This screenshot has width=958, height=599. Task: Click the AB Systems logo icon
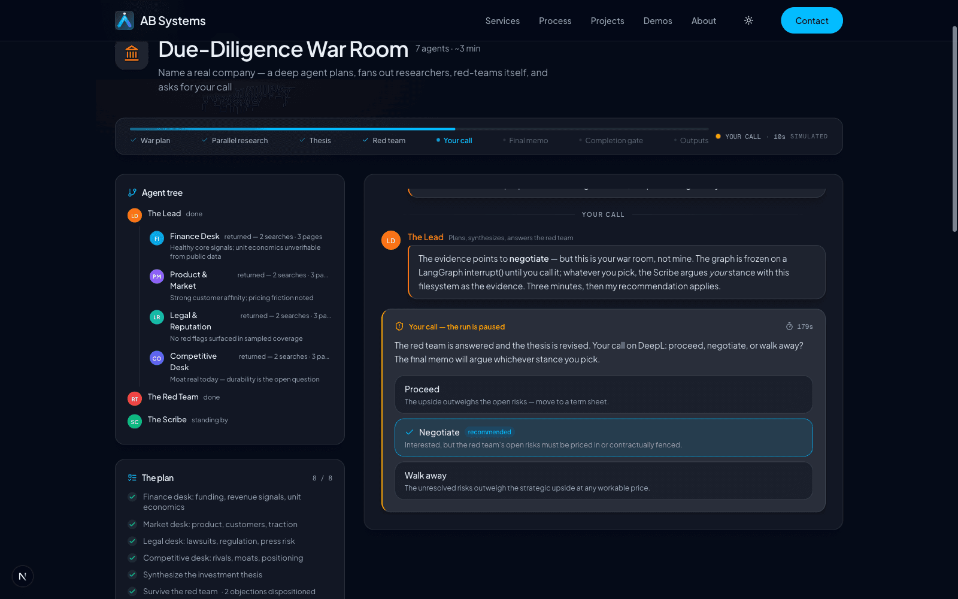(125, 20)
